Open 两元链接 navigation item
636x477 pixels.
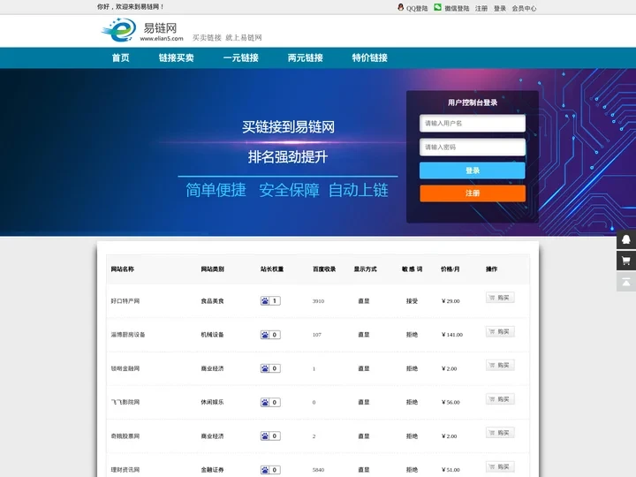pyautogui.click(x=305, y=57)
